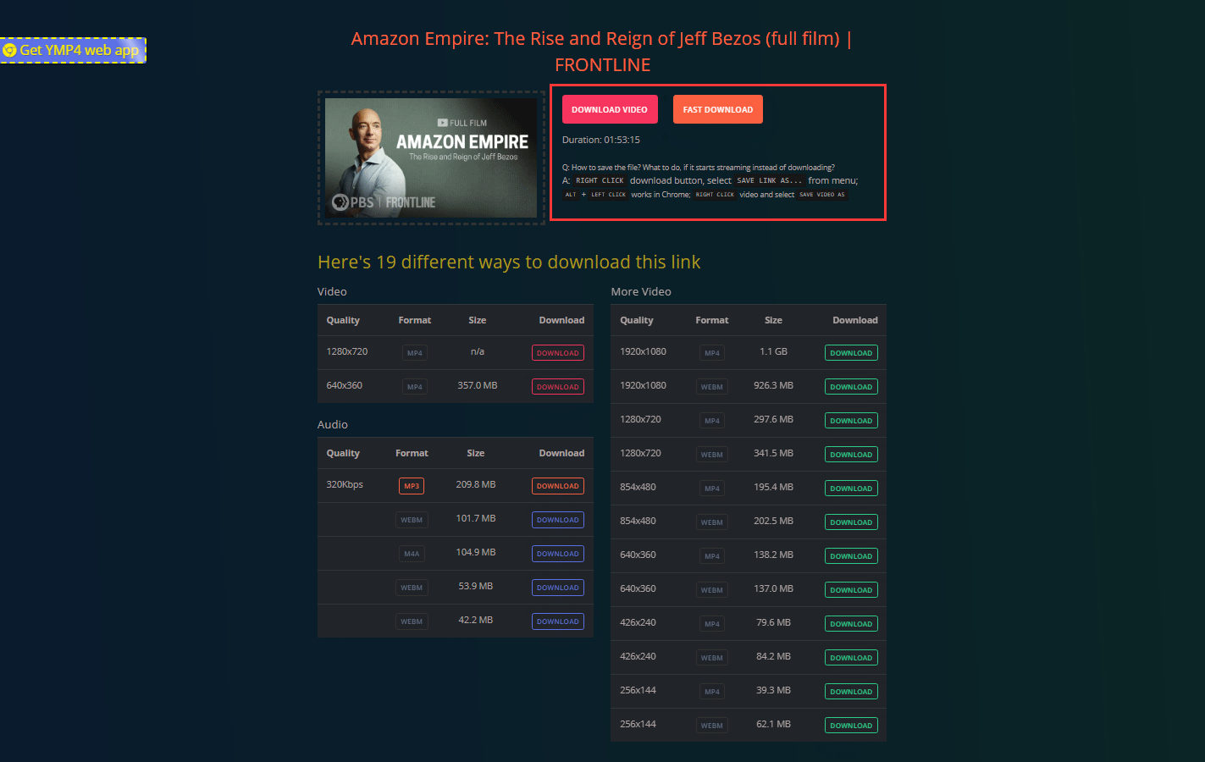Download the 53.9 MB WEBM audio
Screen dimensions: 1205x762
pyautogui.click(x=558, y=588)
